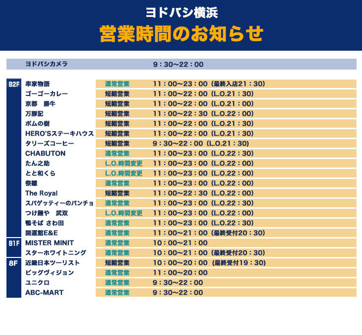Click the 通常営業 status for 串家物語

pos(117,84)
